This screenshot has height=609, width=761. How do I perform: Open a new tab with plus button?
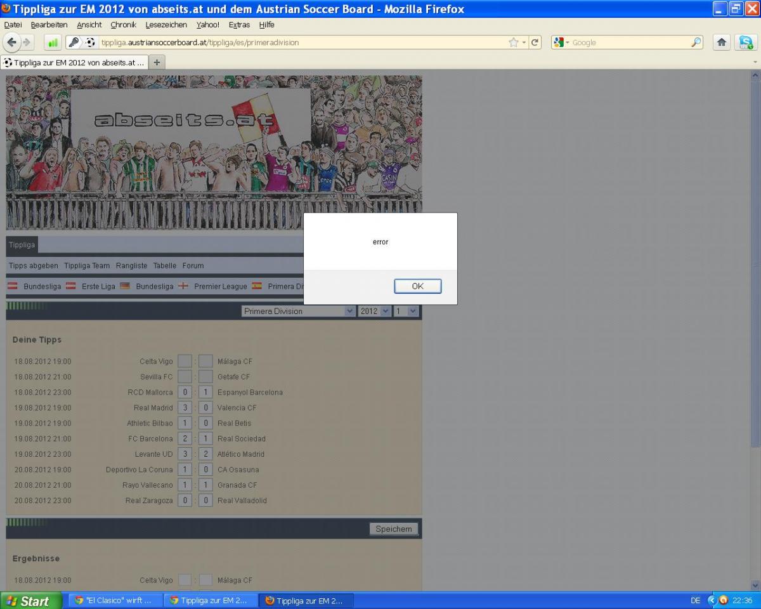pyautogui.click(x=157, y=62)
